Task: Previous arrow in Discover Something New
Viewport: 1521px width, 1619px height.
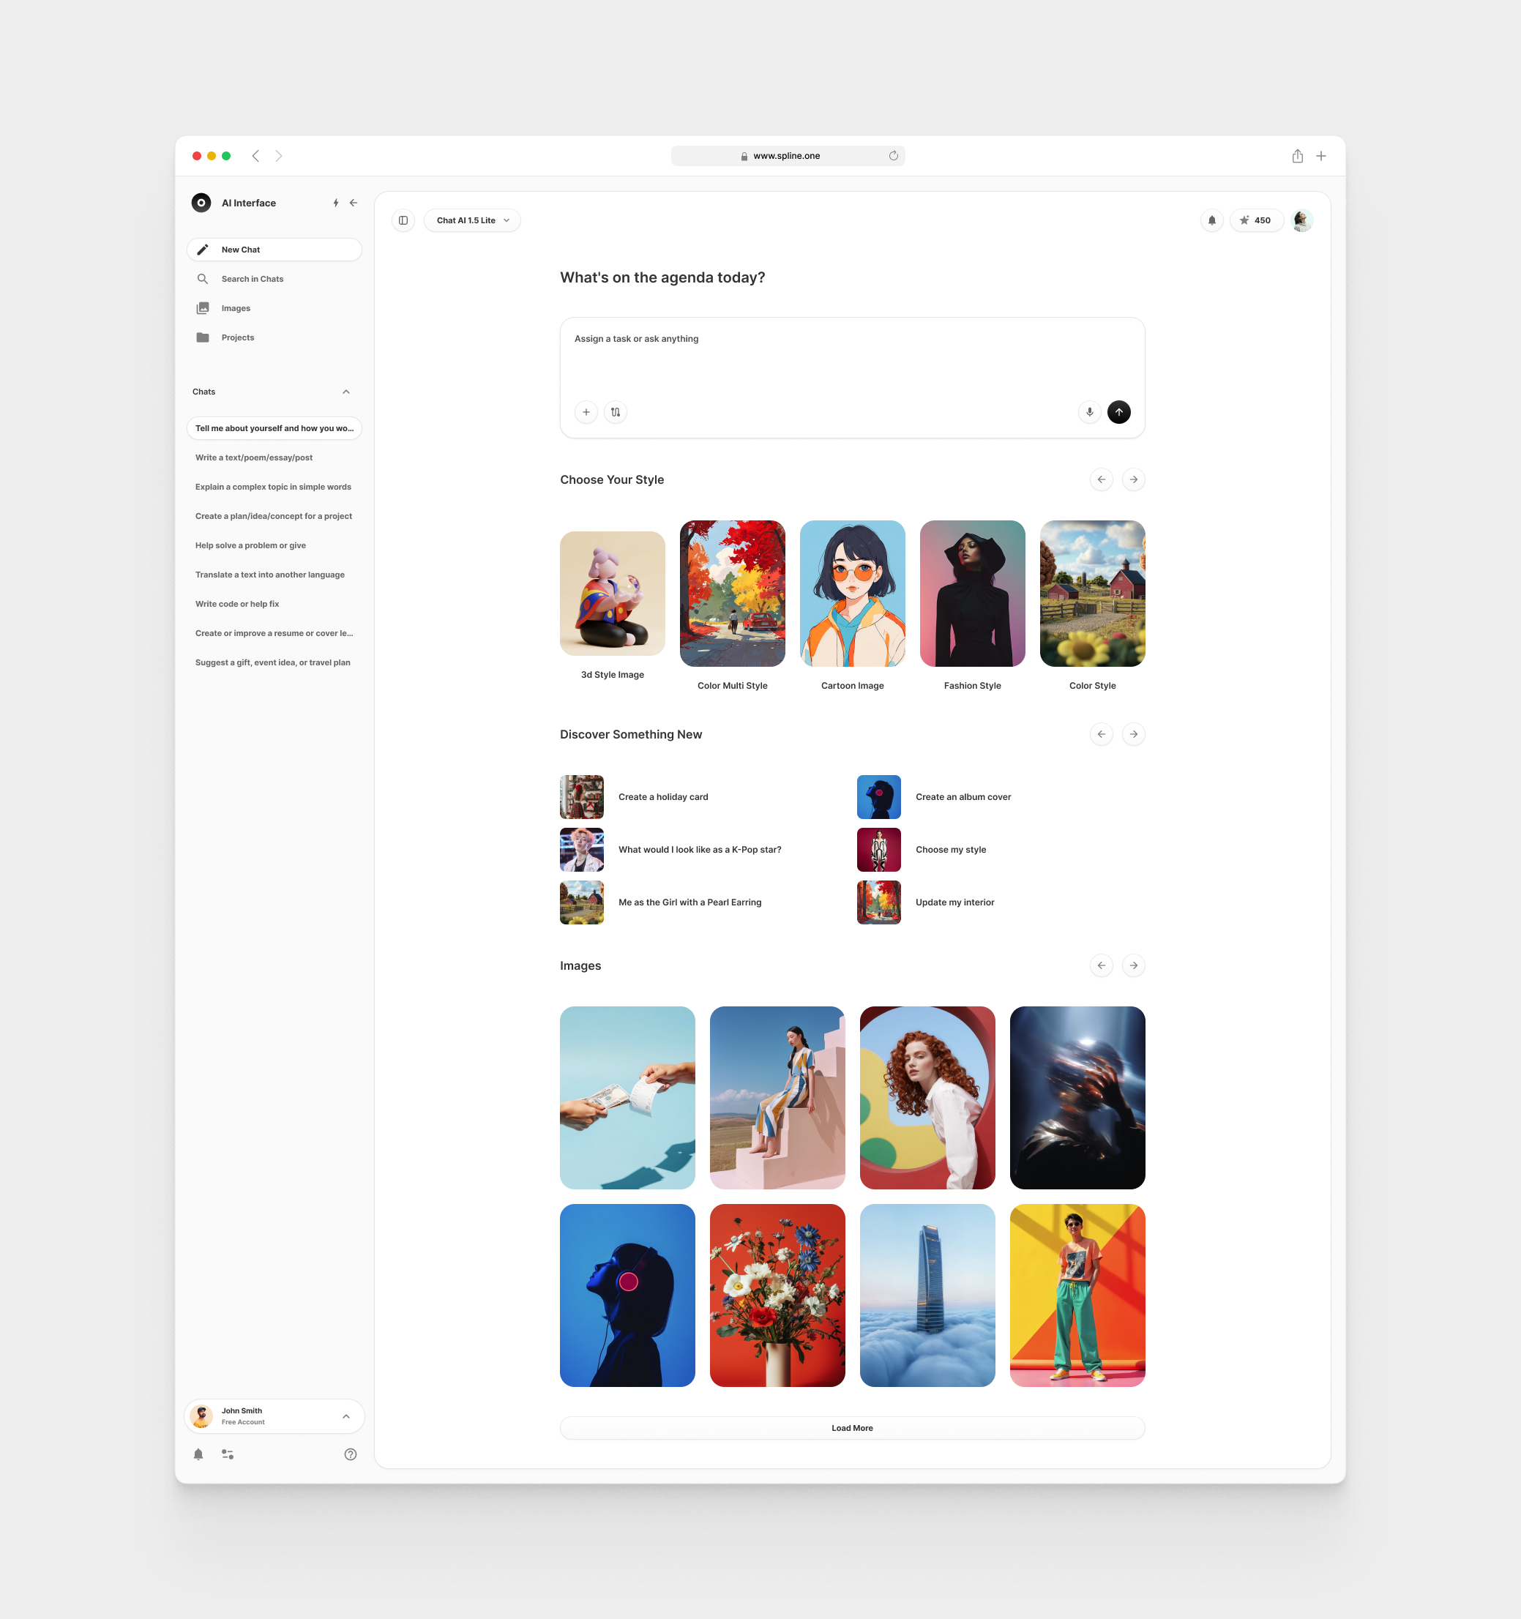Action: pos(1102,735)
